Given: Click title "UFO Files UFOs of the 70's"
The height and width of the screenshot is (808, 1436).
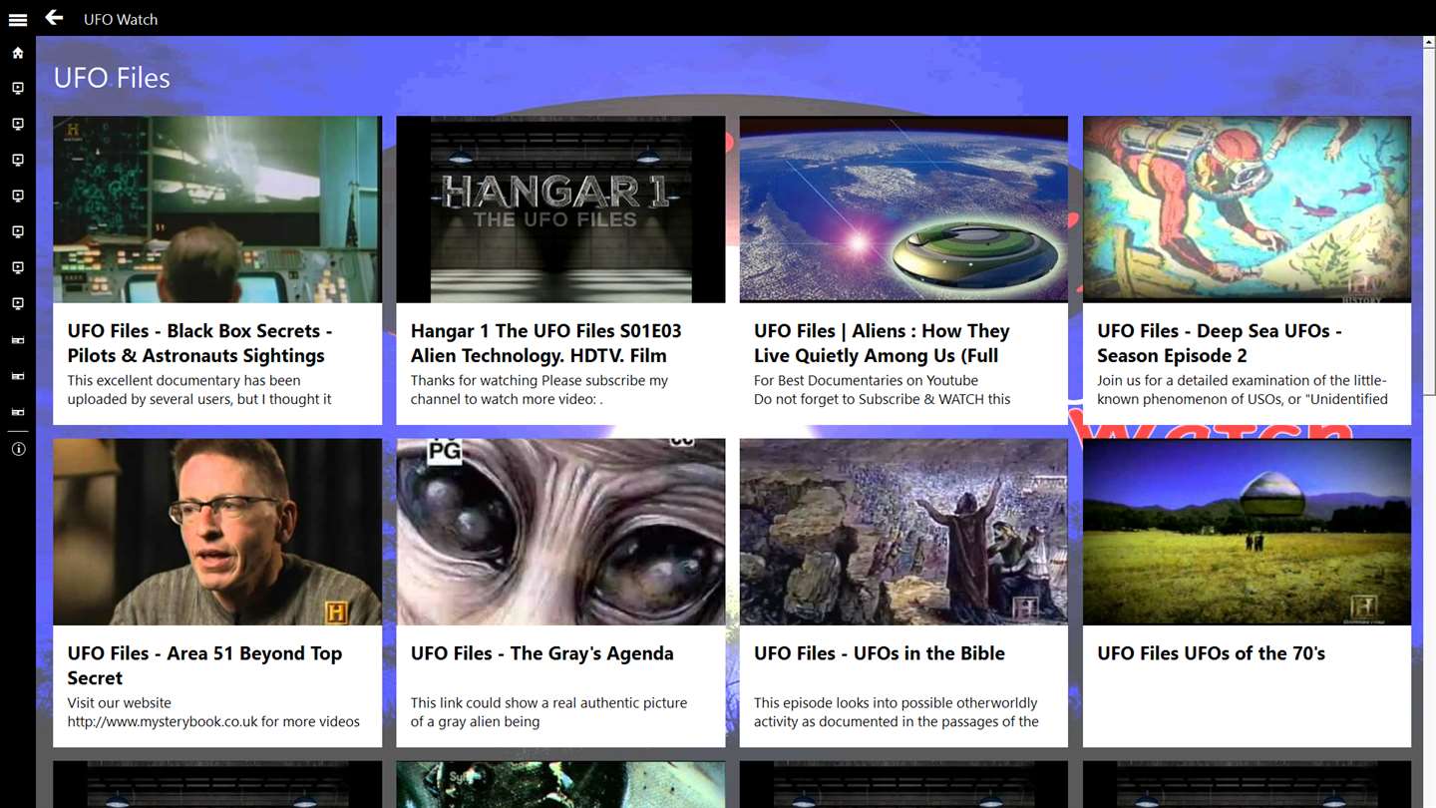Looking at the screenshot, I should click(x=1211, y=653).
